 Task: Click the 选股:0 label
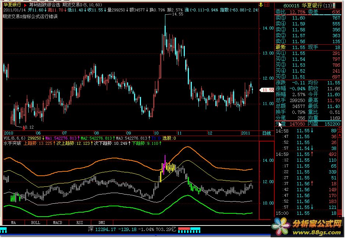(169, 138)
